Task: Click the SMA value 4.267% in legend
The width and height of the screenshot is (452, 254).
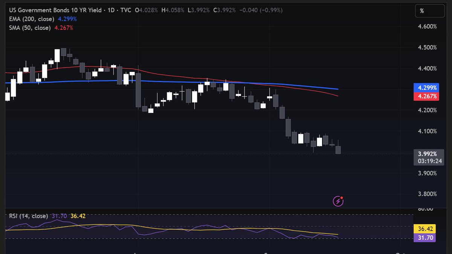Action: point(63,27)
